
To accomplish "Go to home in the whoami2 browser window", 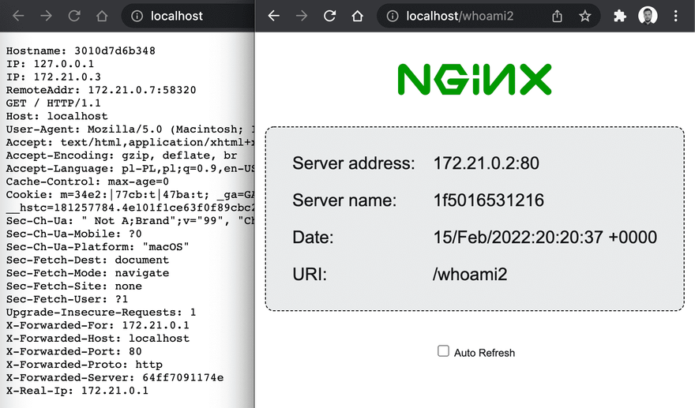I will 357,16.
